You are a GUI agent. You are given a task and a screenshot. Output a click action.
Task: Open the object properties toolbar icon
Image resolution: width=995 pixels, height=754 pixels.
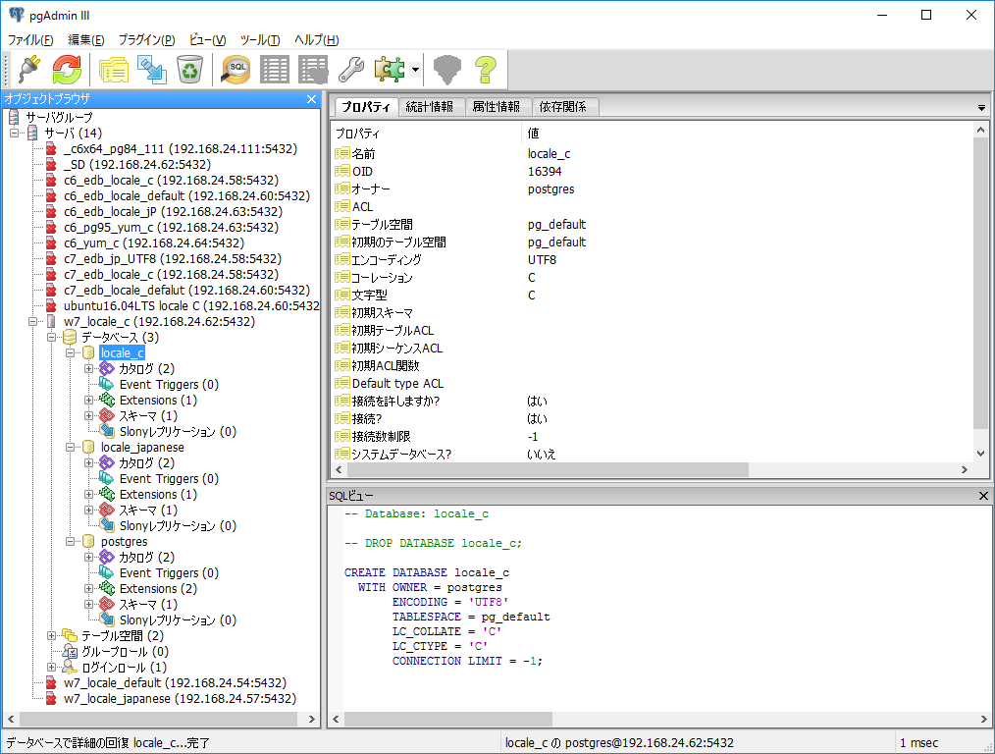pyautogui.click(x=114, y=70)
